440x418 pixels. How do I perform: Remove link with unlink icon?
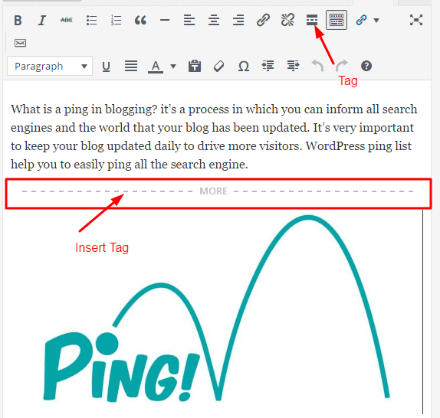tap(287, 20)
